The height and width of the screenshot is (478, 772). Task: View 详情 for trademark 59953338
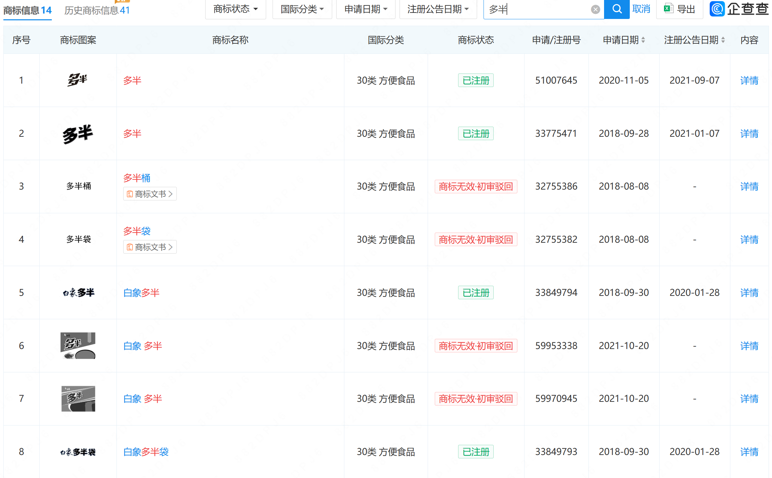pos(749,346)
